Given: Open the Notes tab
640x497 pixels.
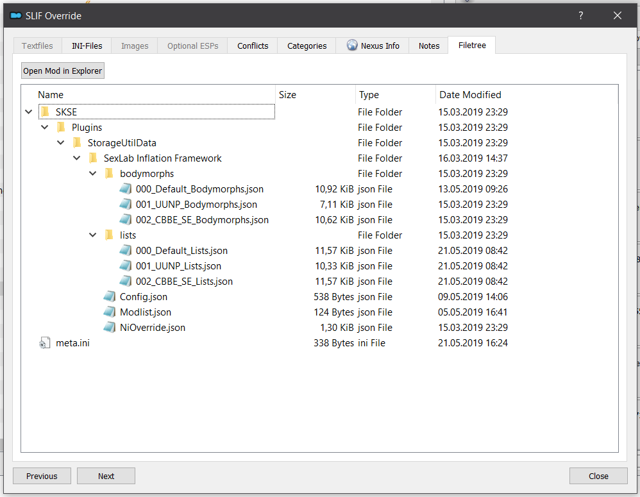Looking at the screenshot, I should 429,46.
